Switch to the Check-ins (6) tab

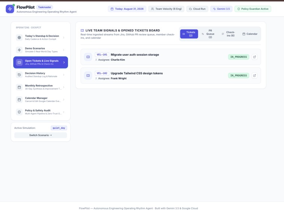tap(228, 34)
